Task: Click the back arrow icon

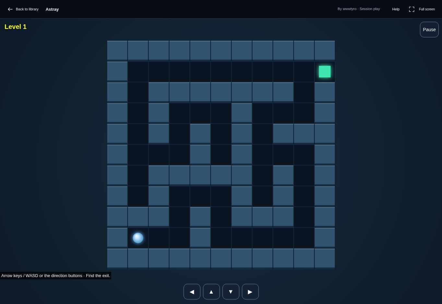Action: coord(10,9)
